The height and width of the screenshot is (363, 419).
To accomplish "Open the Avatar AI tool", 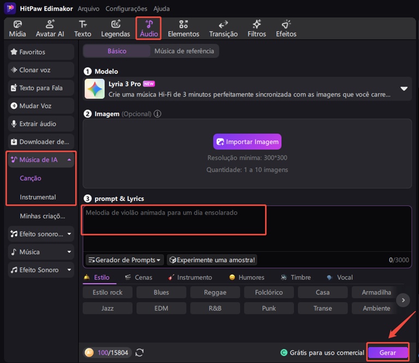I will click(50, 28).
